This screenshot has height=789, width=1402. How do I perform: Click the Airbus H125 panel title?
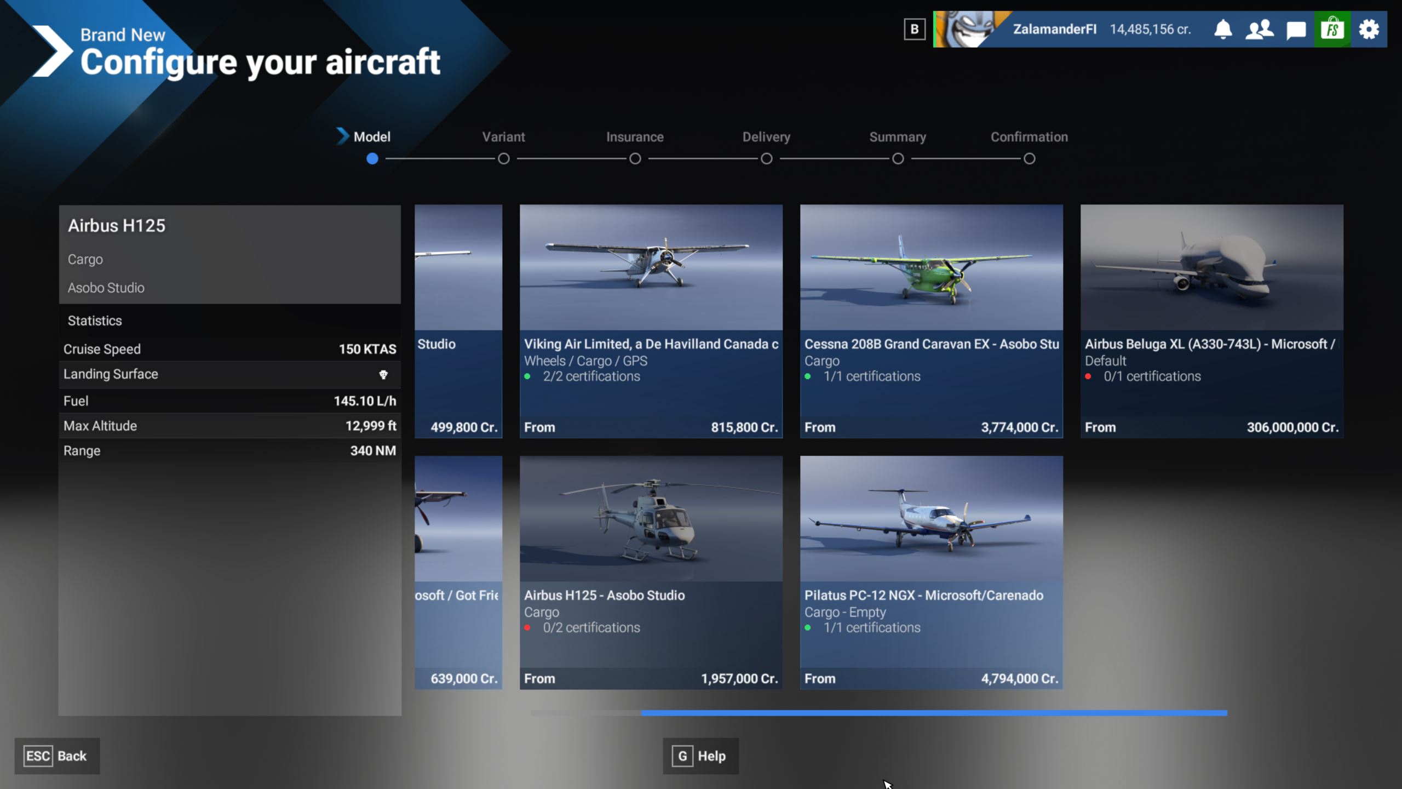tap(117, 226)
